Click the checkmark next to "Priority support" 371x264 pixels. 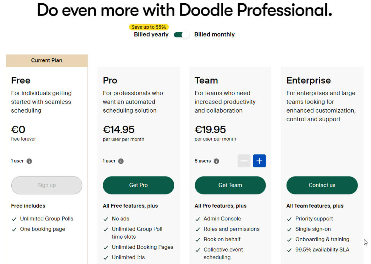click(290, 219)
